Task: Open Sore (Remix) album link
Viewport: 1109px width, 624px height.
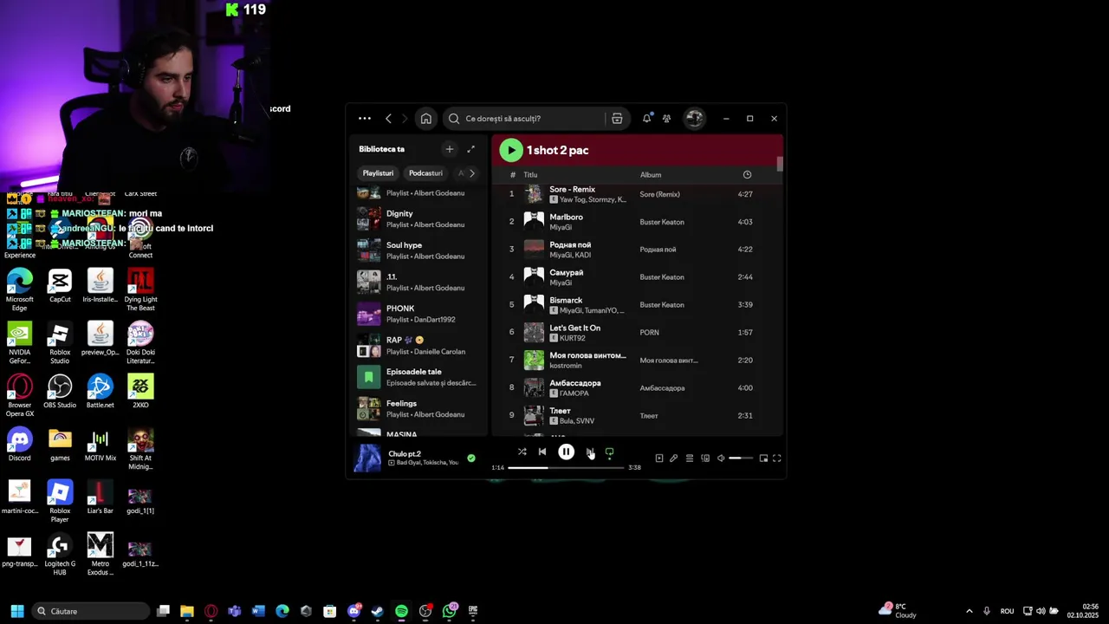Action: click(659, 194)
